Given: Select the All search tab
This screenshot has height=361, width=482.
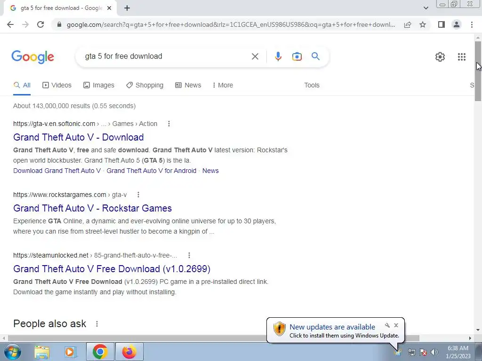Looking at the screenshot, I should pyautogui.click(x=22, y=85).
